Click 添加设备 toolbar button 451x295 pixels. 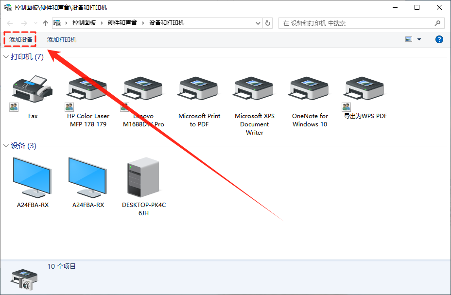(x=20, y=39)
